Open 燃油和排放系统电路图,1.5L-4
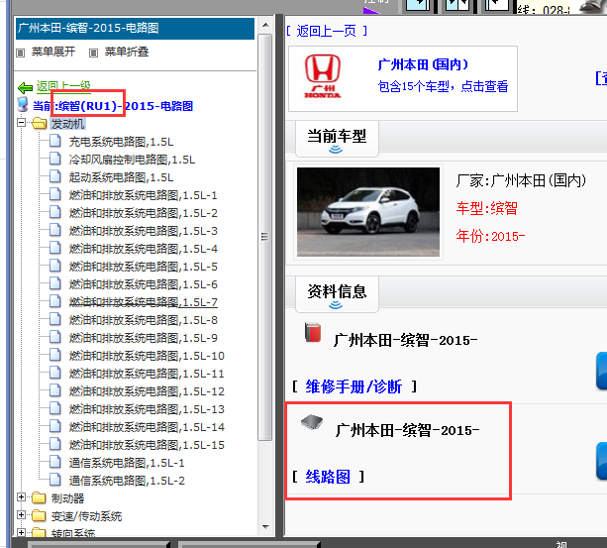 pyautogui.click(x=144, y=249)
